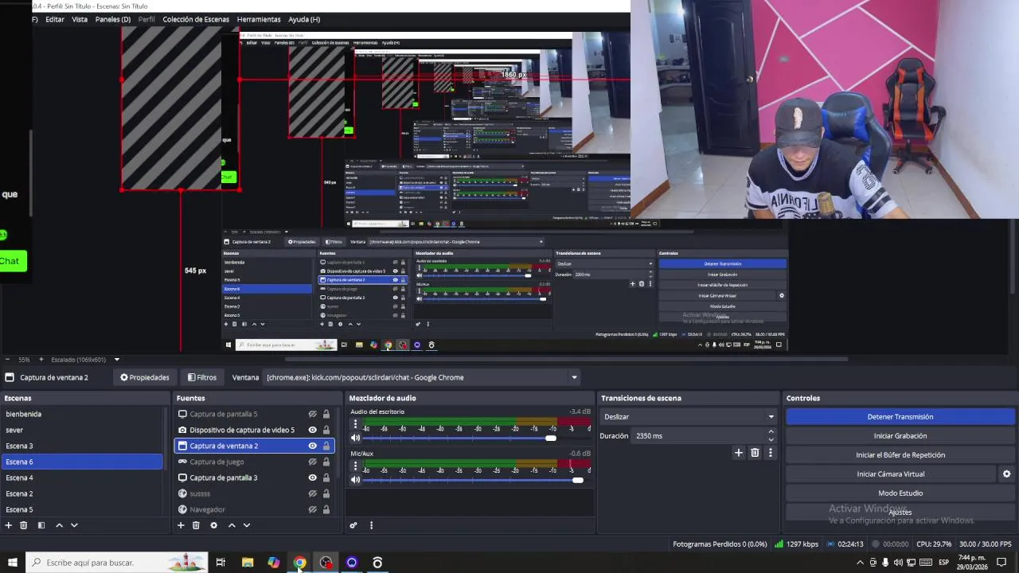Open Colección de Escenas menu
Screen dimensions: 1019x573
[196, 19]
